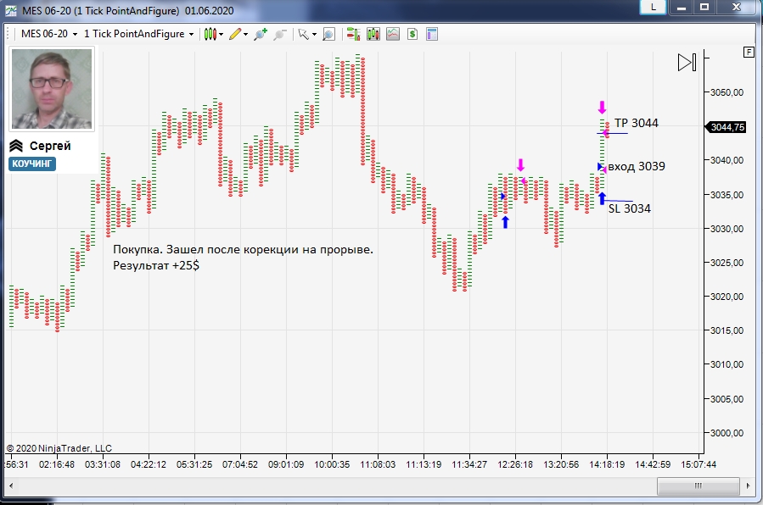Viewport: 763px width, 505px height.
Task: Toggle the F fixed scale button
Action: click(x=749, y=52)
